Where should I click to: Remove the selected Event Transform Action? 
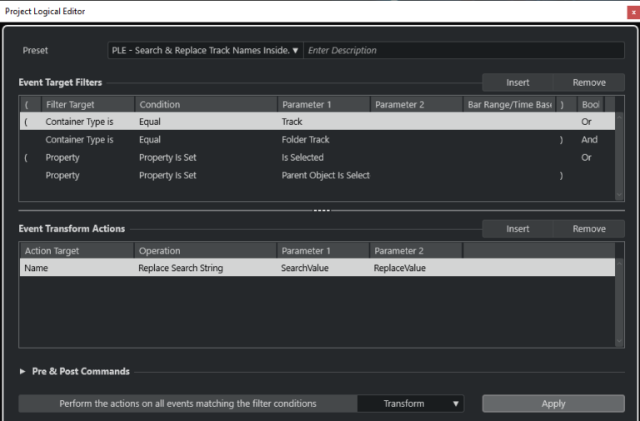pos(589,228)
